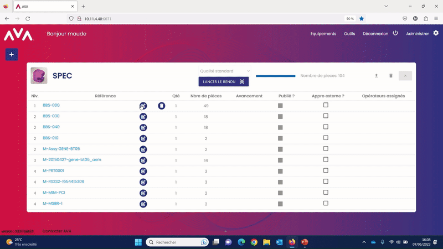443x249 pixels.
Task: Open the Administrer menu
Action: (x=418, y=34)
